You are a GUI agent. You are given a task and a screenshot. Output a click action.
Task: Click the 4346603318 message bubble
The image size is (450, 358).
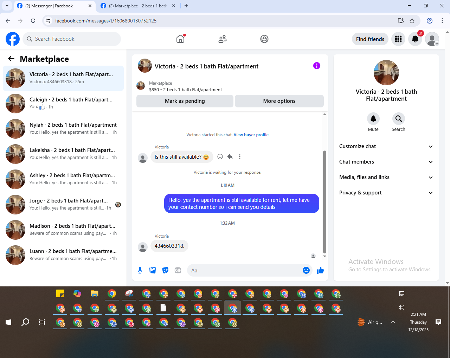(x=169, y=246)
